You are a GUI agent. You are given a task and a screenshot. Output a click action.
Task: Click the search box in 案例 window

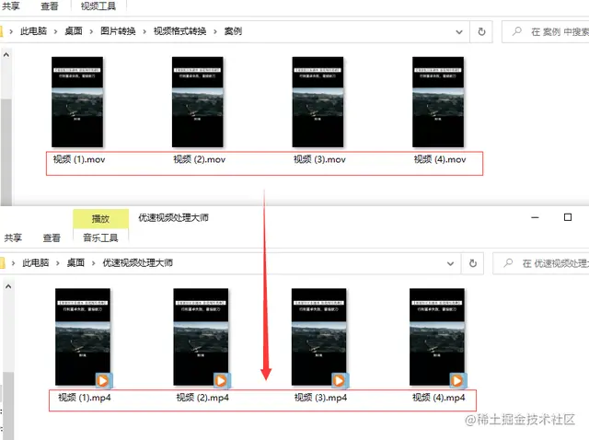coord(546,32)
